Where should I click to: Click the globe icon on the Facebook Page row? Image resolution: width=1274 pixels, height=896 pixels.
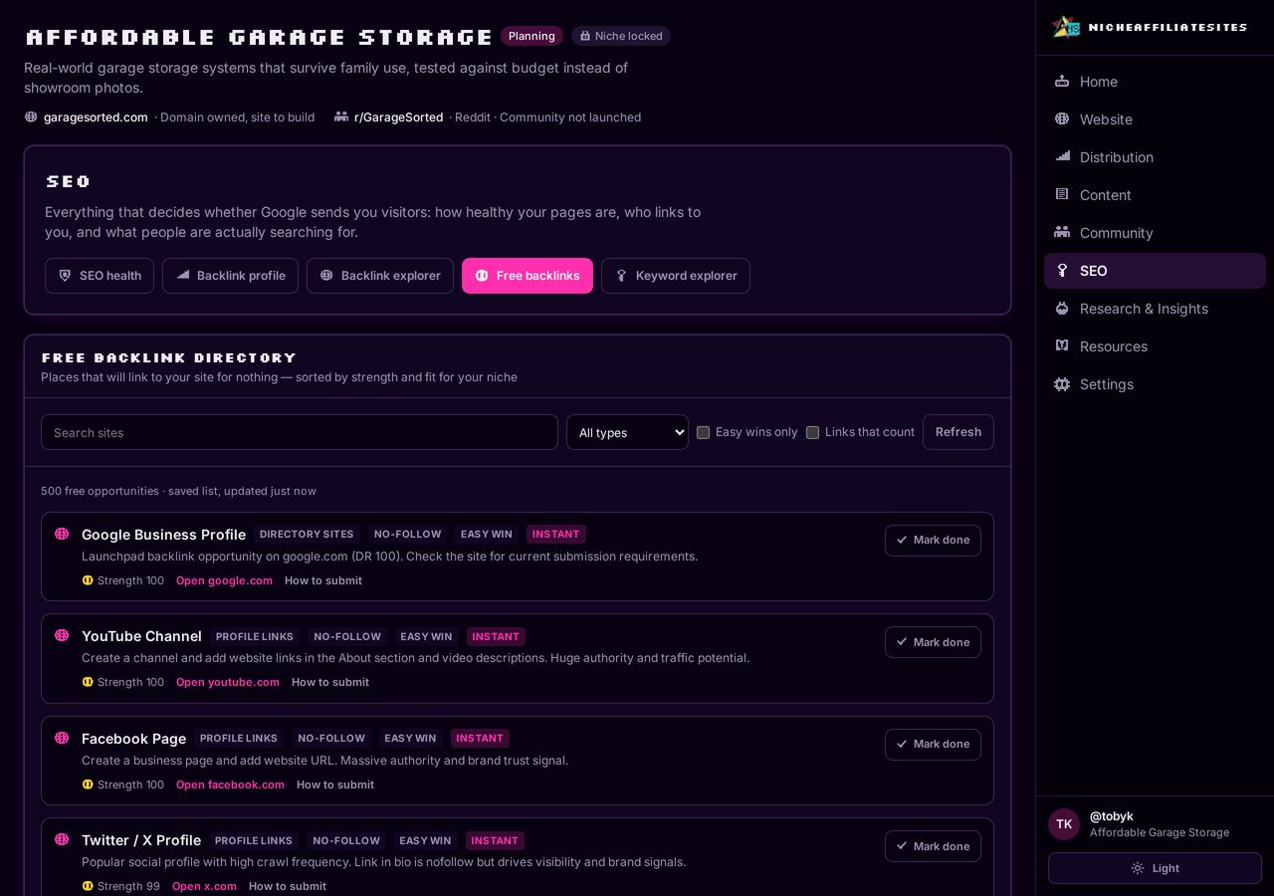point(62,739)
